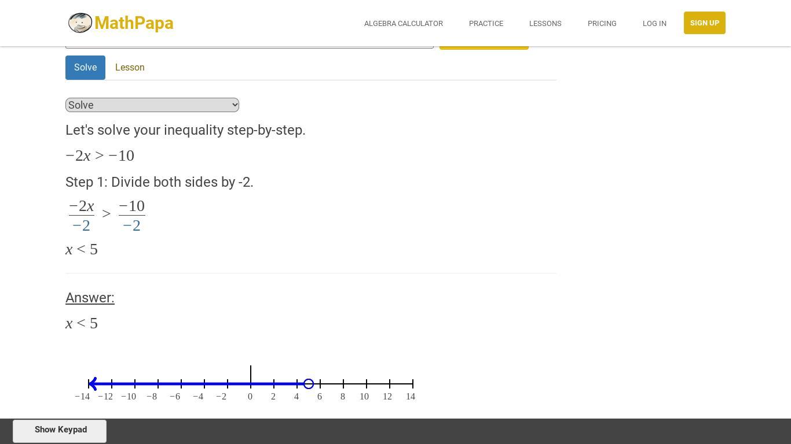Select the blue Solve tab
791x444 pixels.
coord(85,68)
